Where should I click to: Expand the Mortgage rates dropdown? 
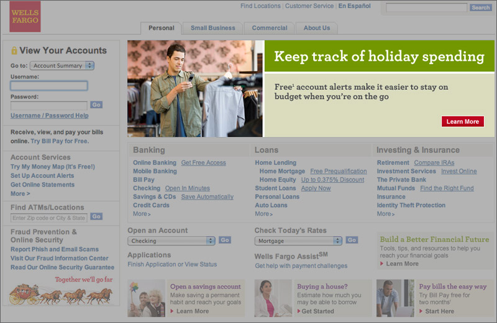pos(298,241)
